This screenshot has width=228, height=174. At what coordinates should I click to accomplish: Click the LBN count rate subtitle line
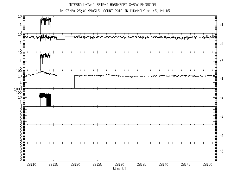[117, 11]
